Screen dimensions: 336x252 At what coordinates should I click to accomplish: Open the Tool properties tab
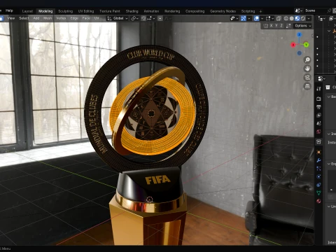pos(318,88)
